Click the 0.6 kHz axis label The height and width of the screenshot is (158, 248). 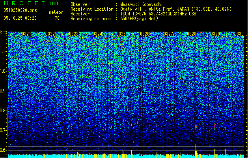pyautogui.click(x=4, y=150)
